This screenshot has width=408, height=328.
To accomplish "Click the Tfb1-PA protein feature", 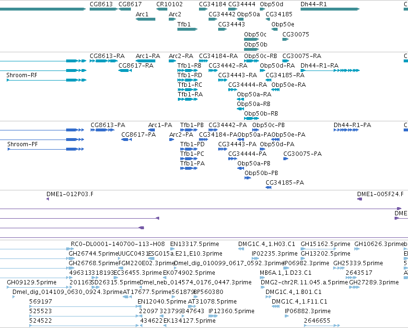I will 189,168.
